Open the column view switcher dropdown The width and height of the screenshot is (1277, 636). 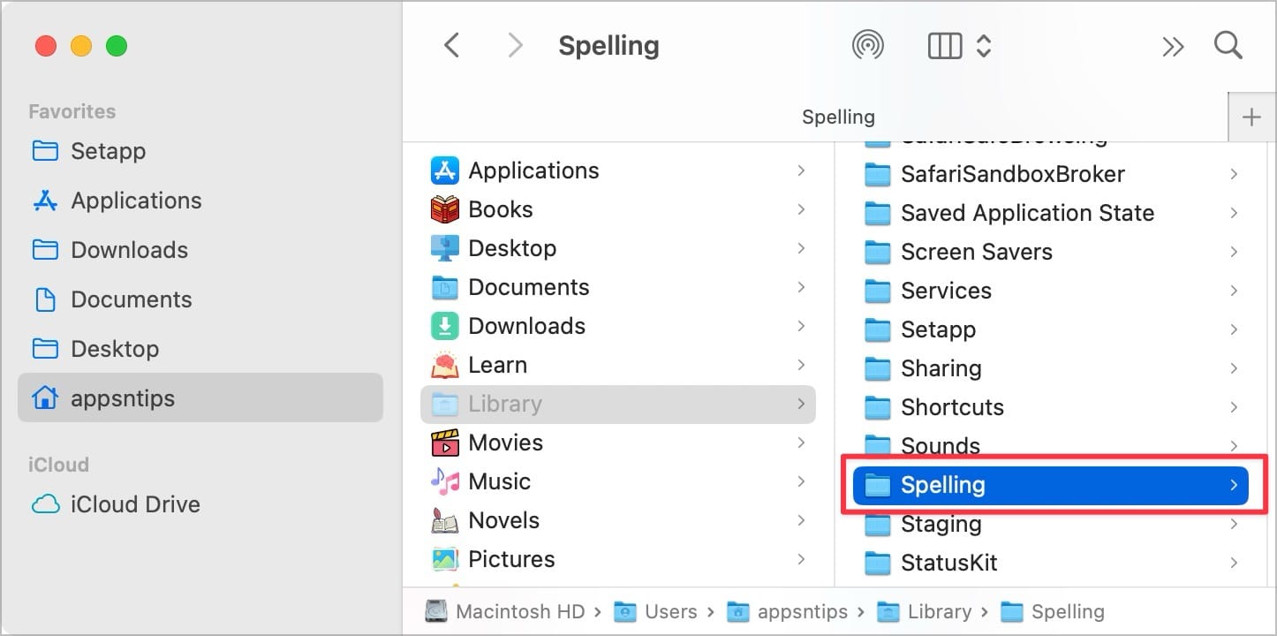(x=959, y=46)
